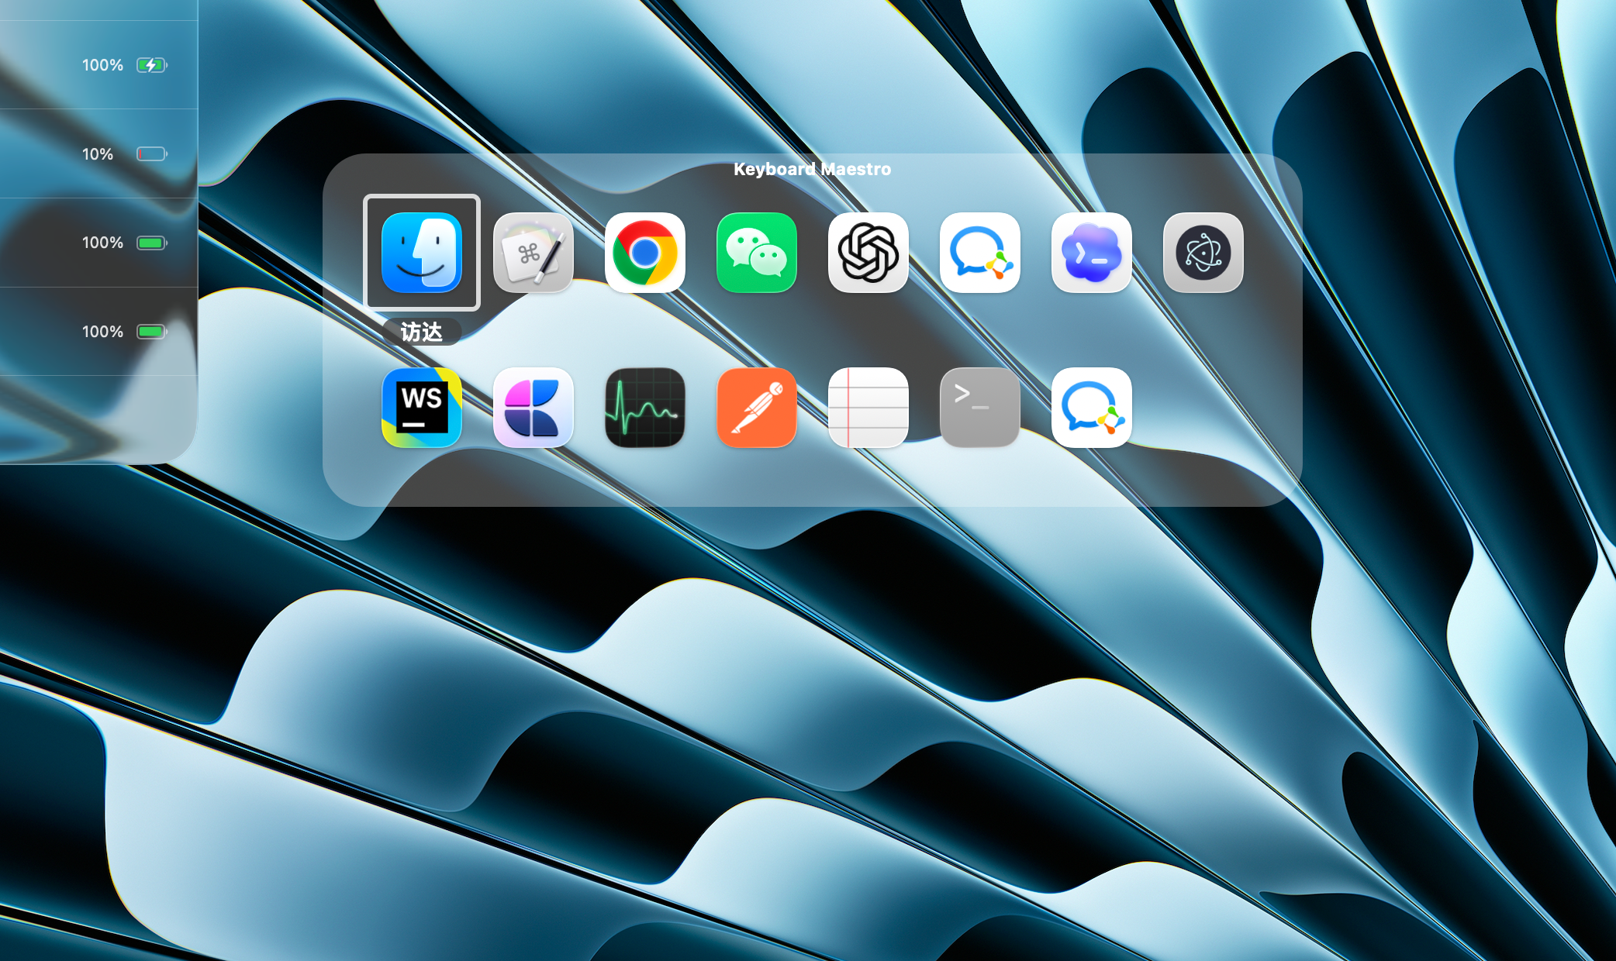Open the lined notepad paper icon
1616x961 pixels.
pyautogui.click(x=868, y=408)
